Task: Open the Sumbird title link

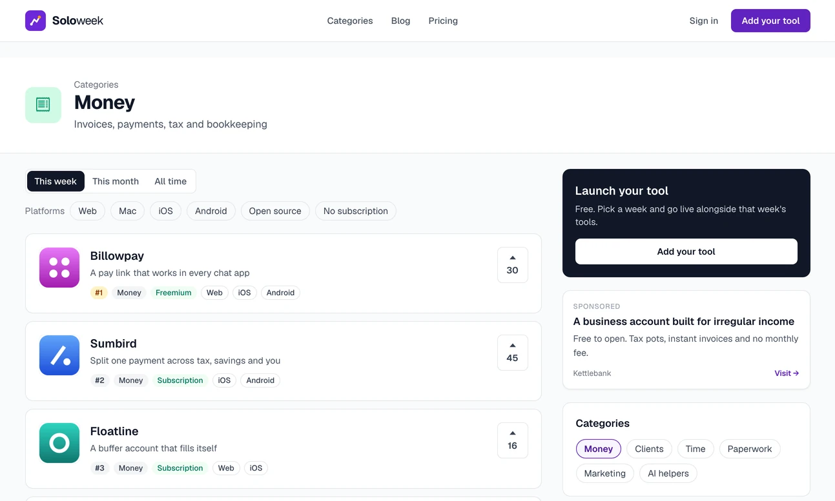Action: click(114, 344)
